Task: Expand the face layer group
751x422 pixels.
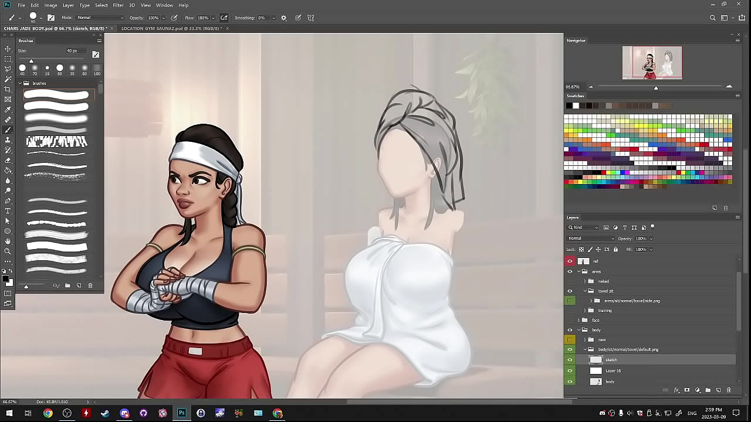Action: point(579,320)
